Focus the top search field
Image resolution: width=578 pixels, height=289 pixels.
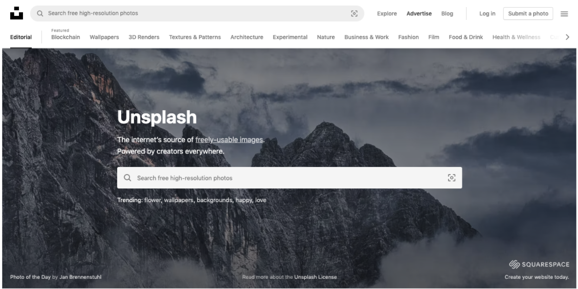pos(197,14)
